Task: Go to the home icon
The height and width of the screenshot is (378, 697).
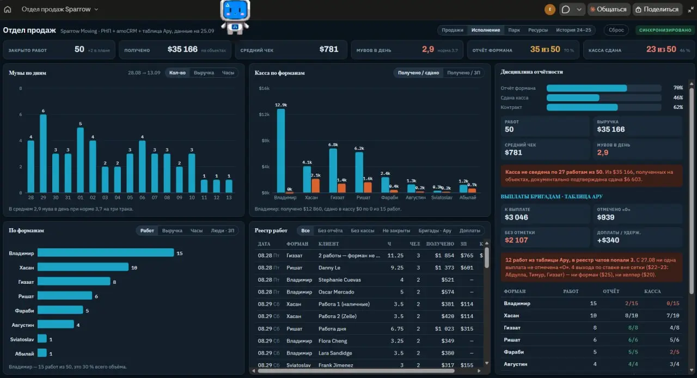Action: click(x=8, y=9)
